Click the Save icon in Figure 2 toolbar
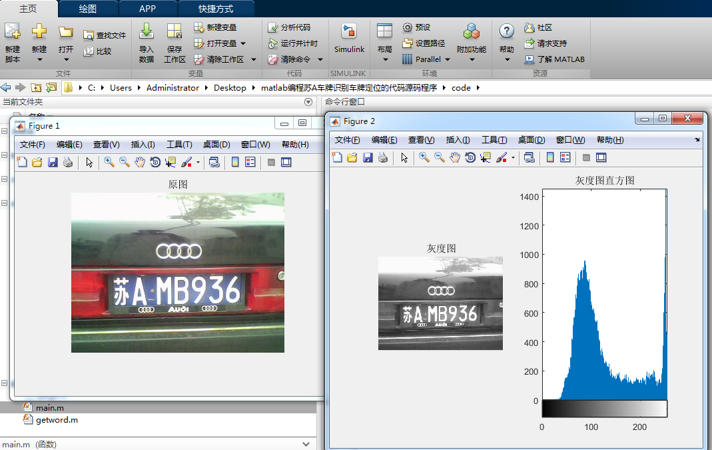 tap(368, 158)
